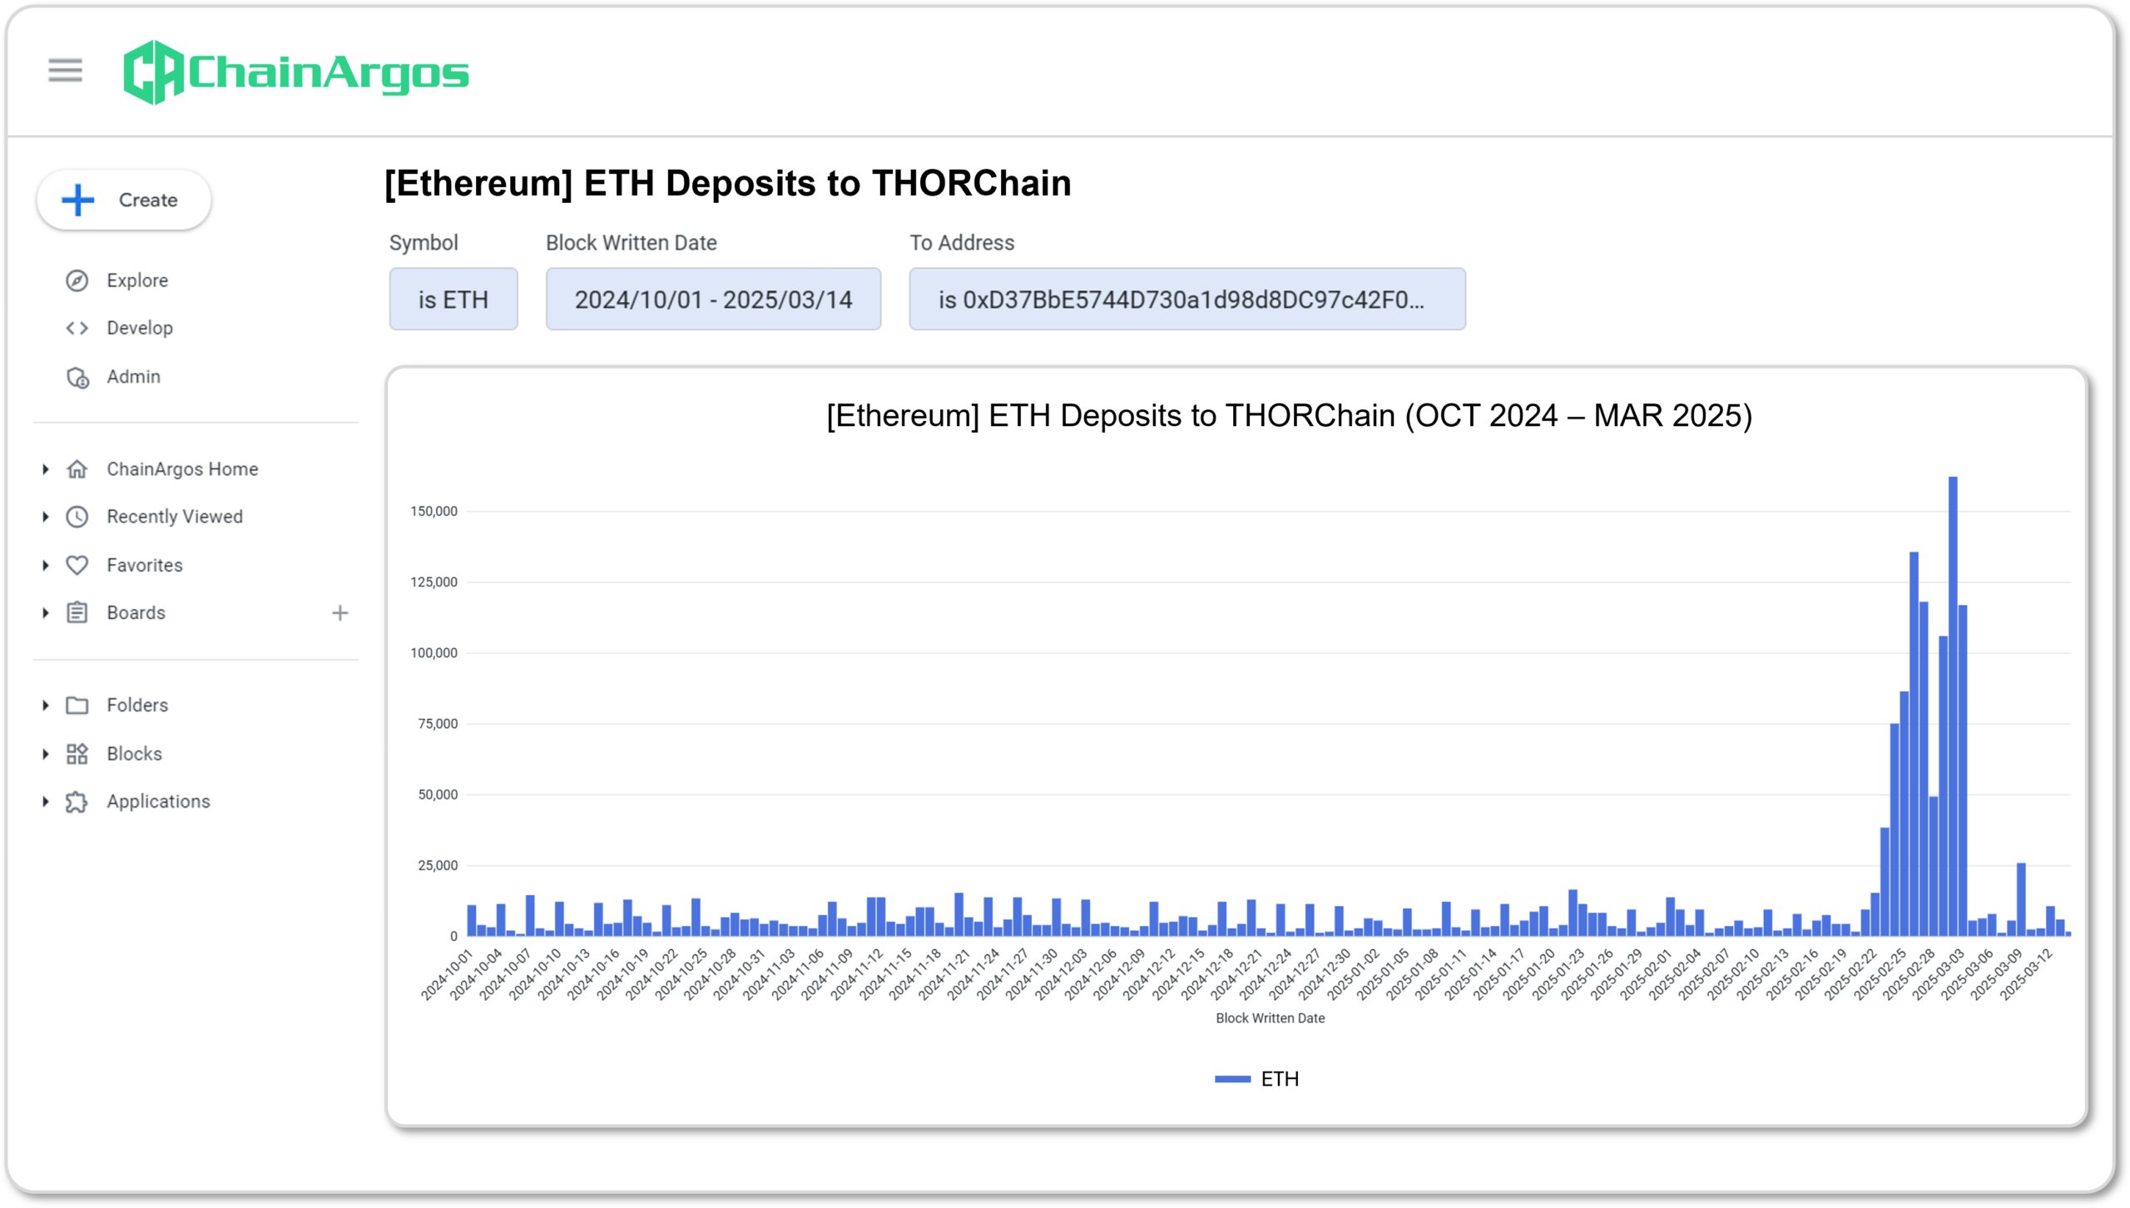The width and height of the screenshot is (2130, 1208).
Task: Click the tallest bar in the chart
Action: [1953, 707]
